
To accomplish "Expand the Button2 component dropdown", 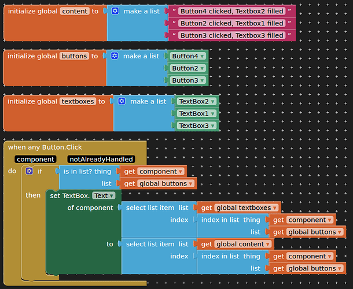I will [203, 68].
